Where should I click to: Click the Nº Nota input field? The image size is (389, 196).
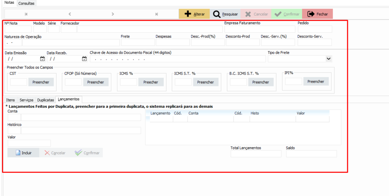pos(18,30)
